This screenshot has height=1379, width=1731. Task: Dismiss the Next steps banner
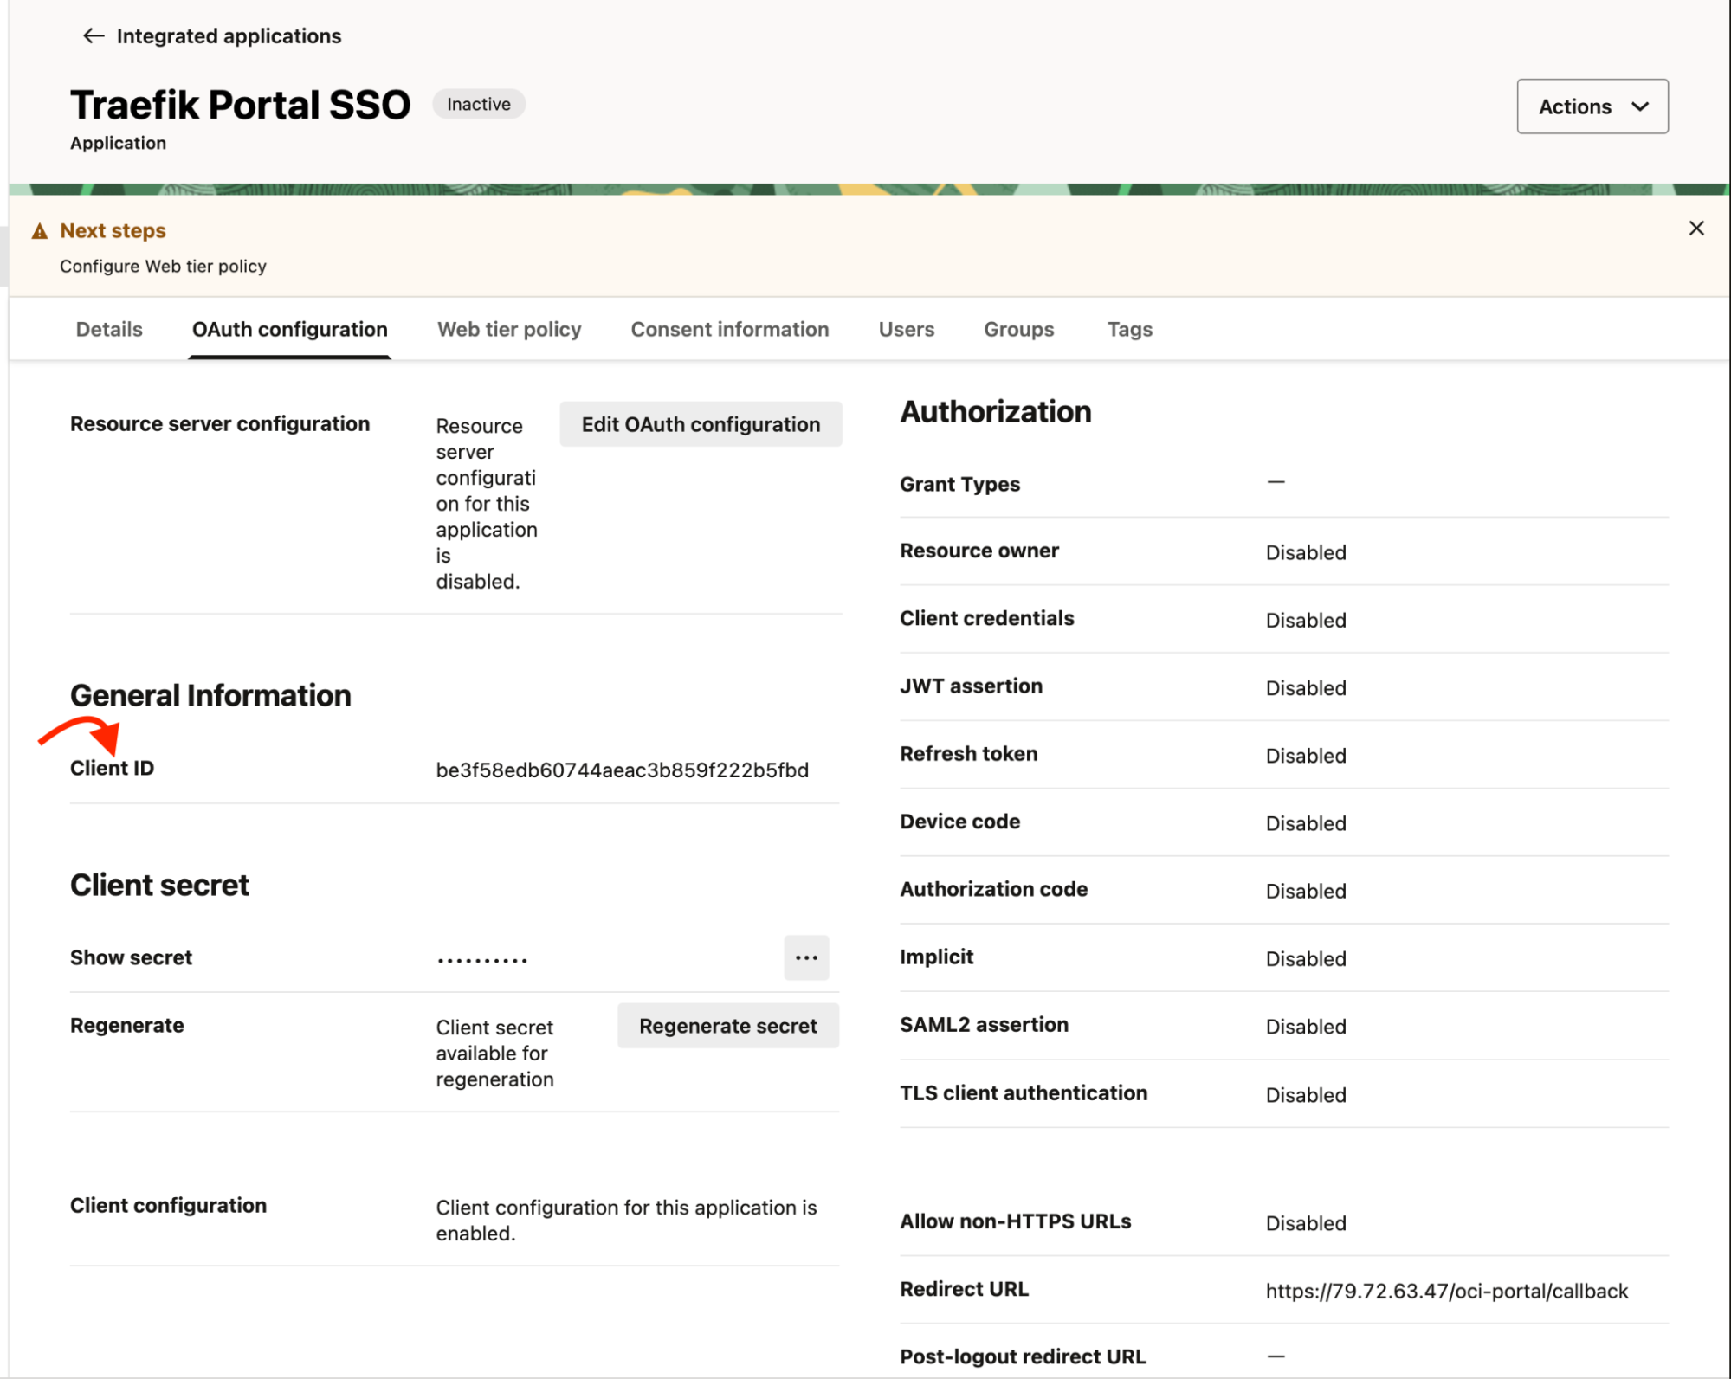[1695, 229]
